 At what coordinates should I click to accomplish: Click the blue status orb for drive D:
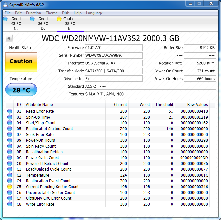[x=32, y=19]
